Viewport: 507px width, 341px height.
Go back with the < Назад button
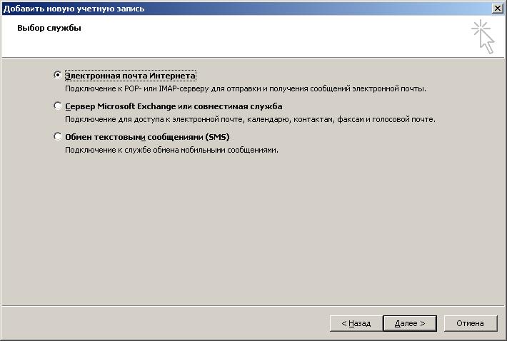356,323
